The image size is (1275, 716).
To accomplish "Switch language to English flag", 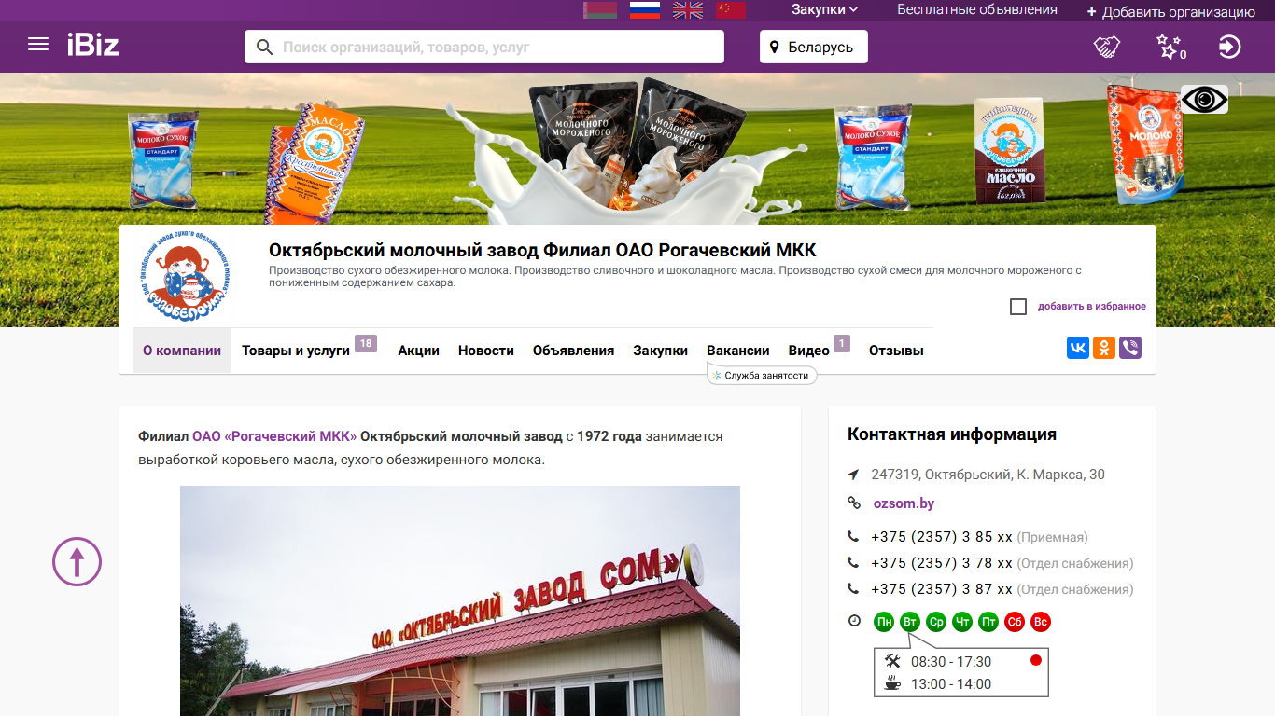I will click(x=688, y=9).
